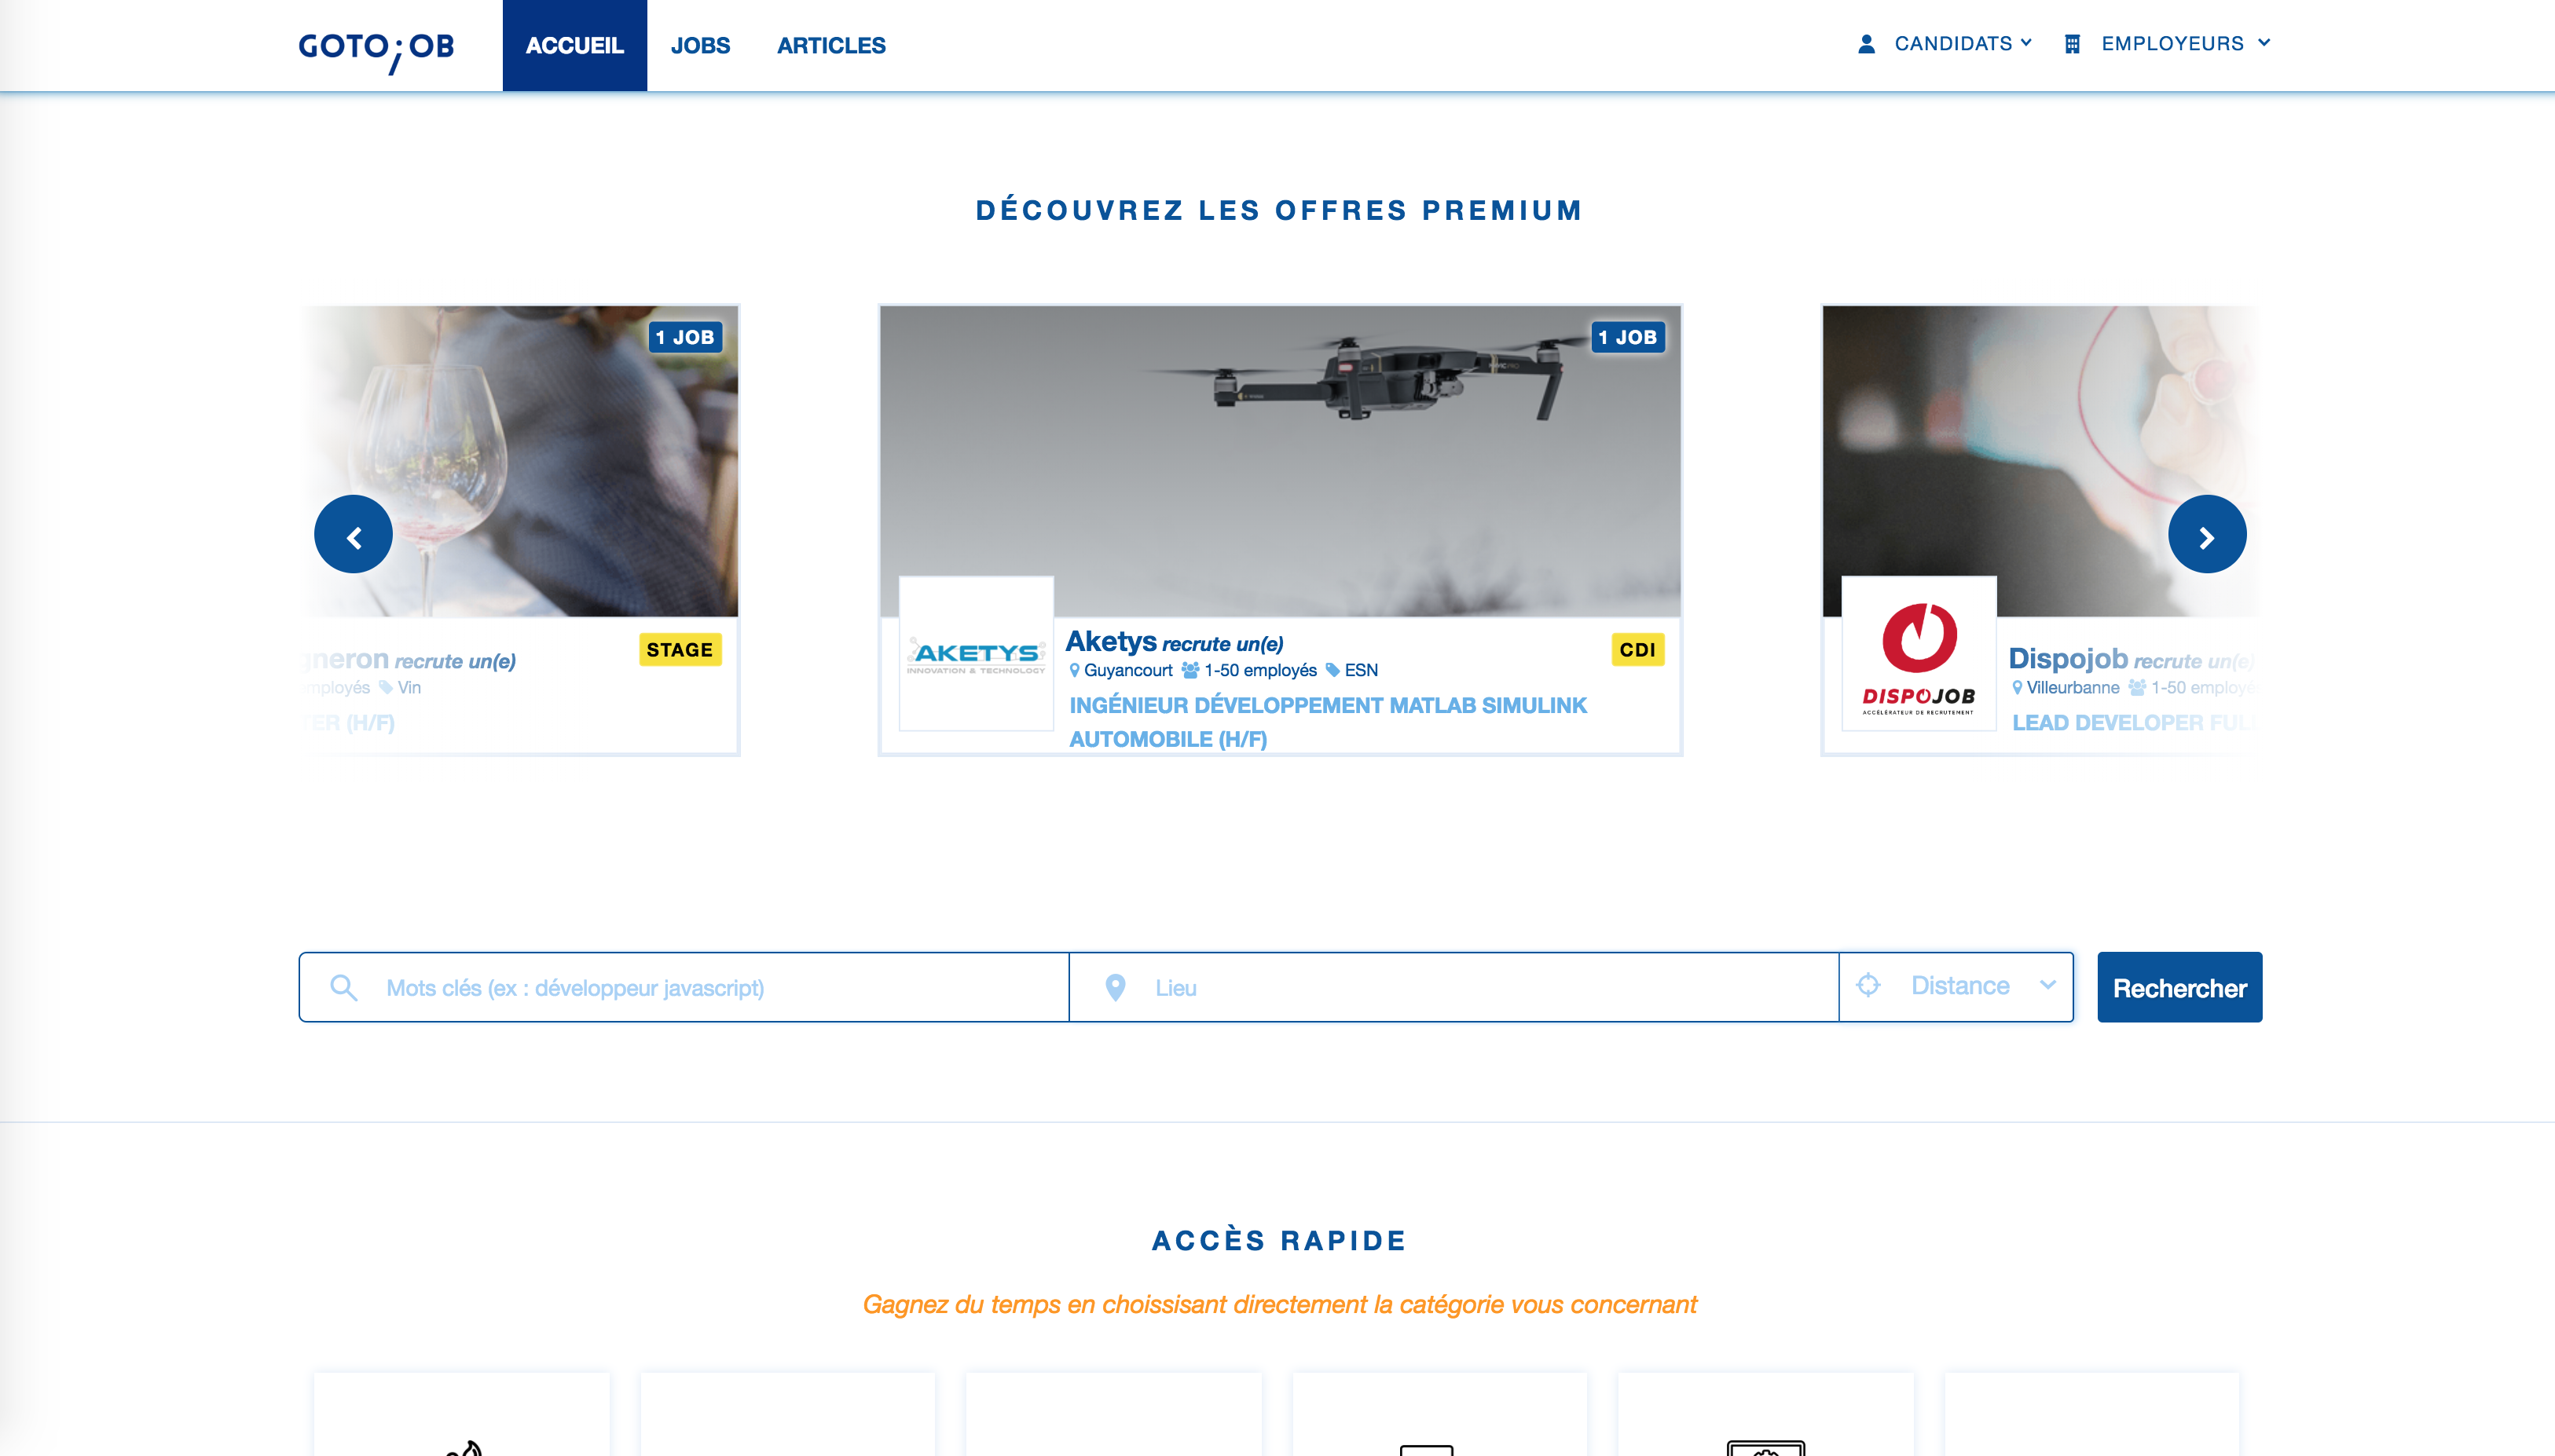Click the magnifier icon in keyword search
2555x1456 pixels.
pos(343,988)
